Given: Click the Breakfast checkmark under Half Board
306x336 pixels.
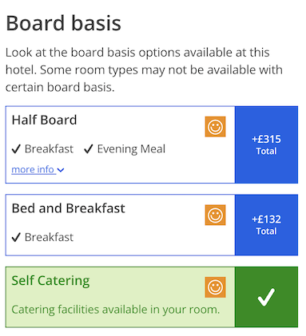Looking at the screenshot, I should 16,149.
